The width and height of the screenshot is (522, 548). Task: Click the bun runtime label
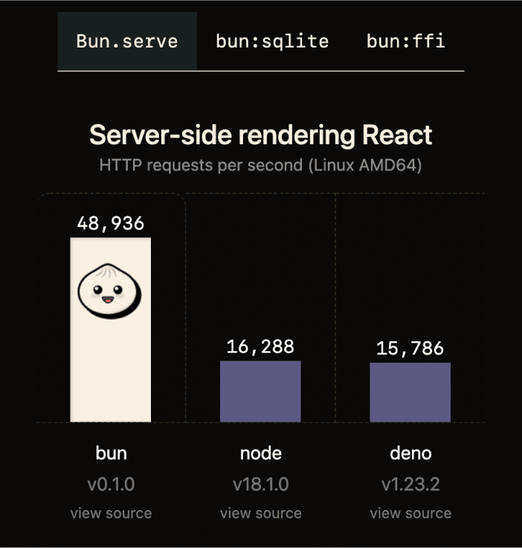111,454
